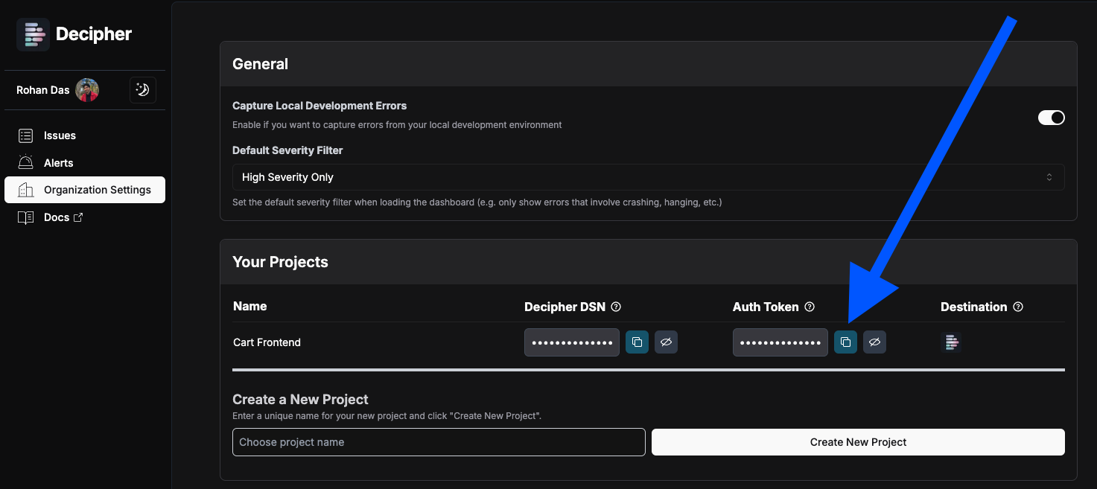Click Create New Project button
Viewport: 1097px width, 489px height.
click(x=858, y=442)
